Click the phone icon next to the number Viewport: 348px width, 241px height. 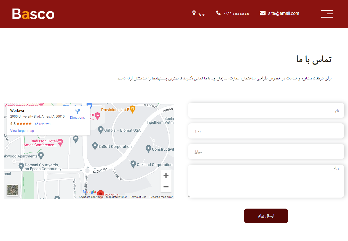tap(218, 13)
